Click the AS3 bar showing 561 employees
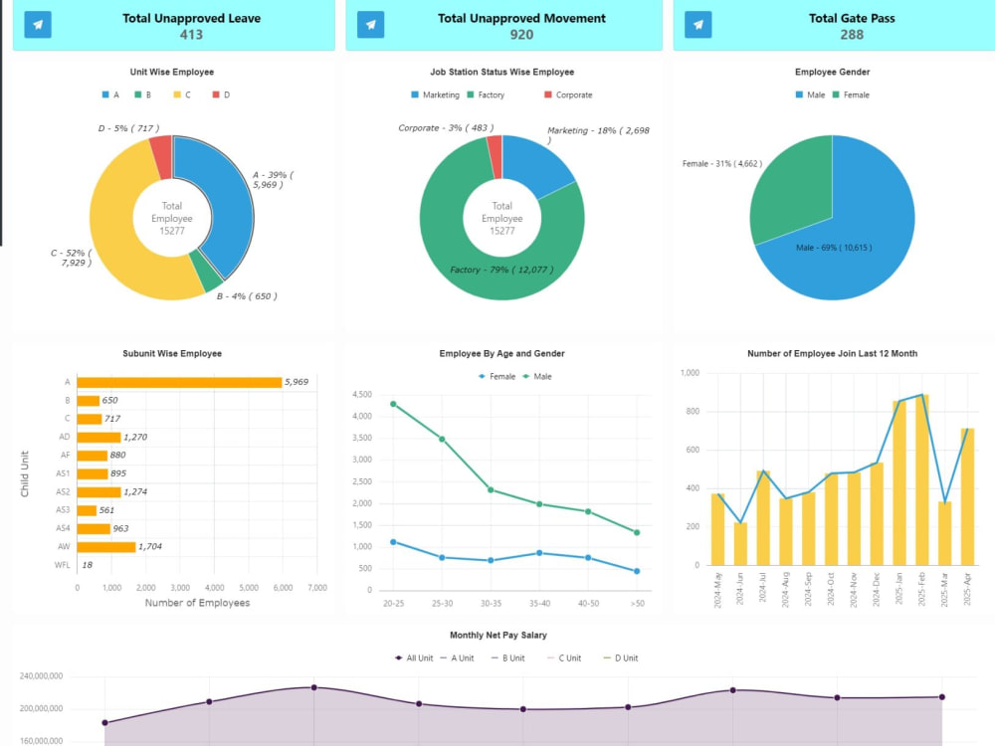The height and width of the screenshot is (746, 995). pos(87,510)
